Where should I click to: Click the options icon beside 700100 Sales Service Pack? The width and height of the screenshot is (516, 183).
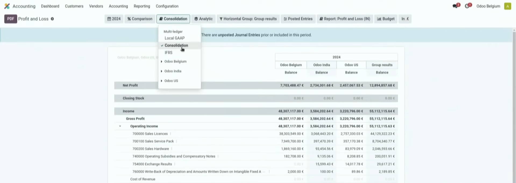[176, 141]
